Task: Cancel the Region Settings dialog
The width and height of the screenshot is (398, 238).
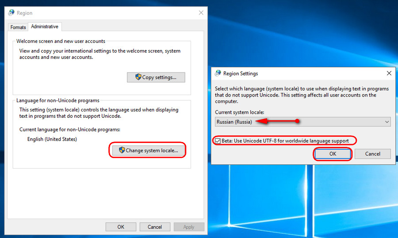Action: (373, 154)
